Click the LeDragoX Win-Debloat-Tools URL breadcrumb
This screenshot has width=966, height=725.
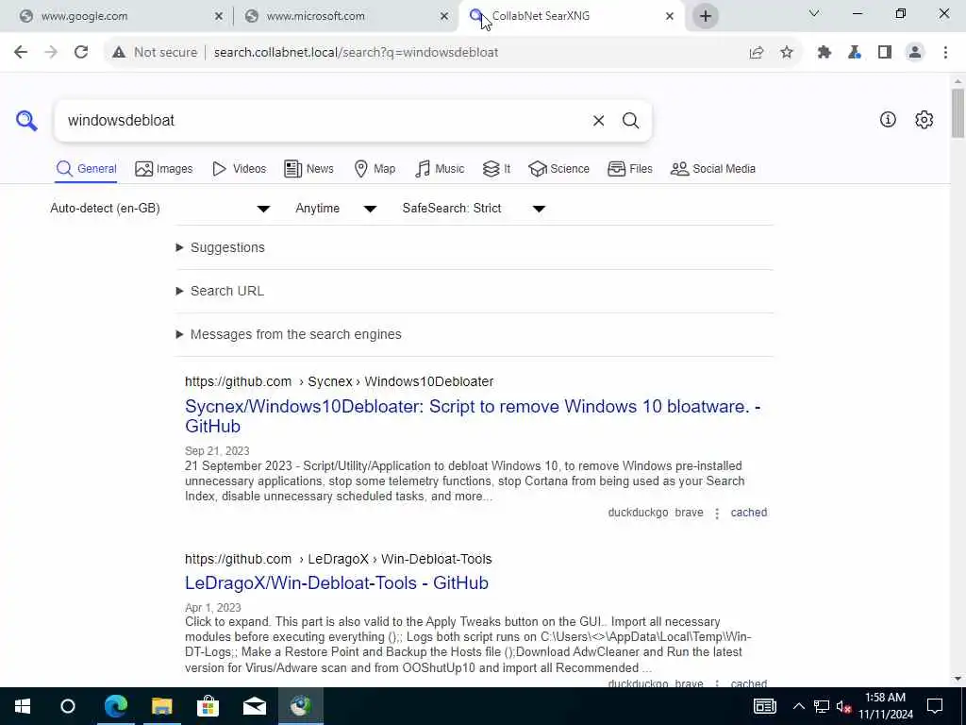click(x=339, y=559)
